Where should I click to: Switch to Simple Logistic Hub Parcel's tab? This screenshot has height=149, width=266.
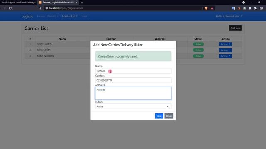tap(18, 2)
